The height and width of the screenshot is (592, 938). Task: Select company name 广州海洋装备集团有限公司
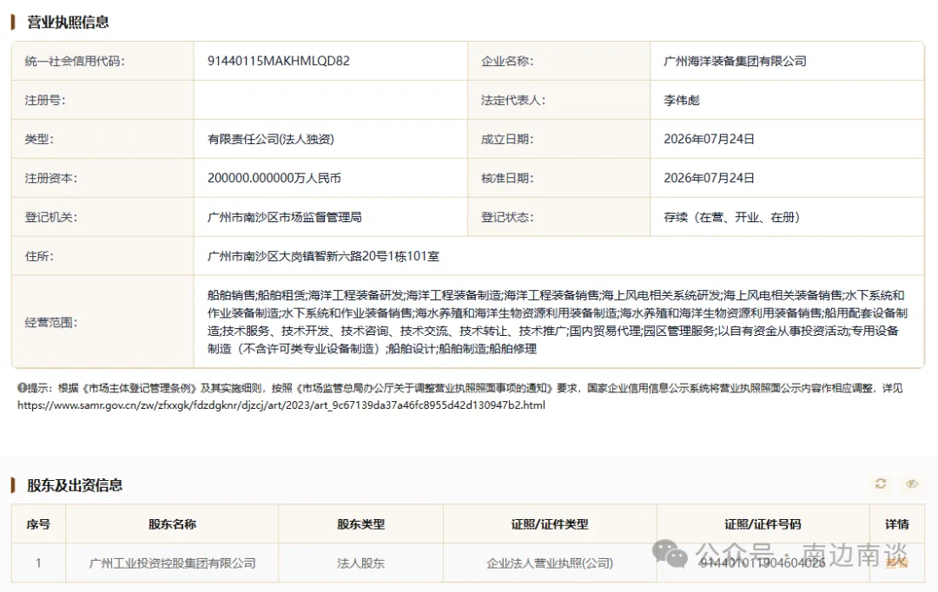(x=735, y=61)
